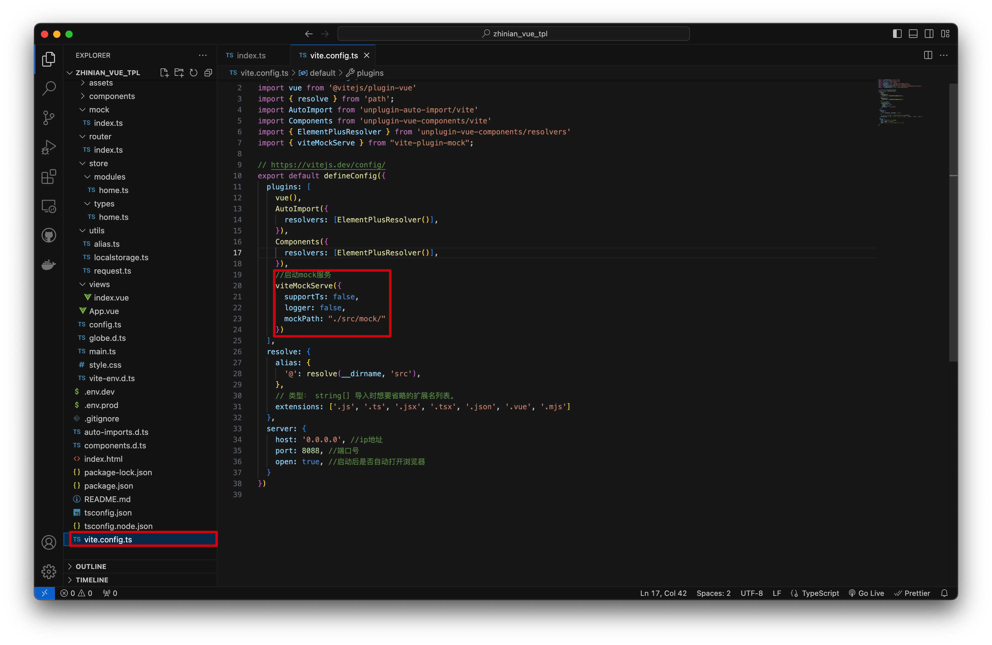Go back in navigation history
Viewport: 992px width, 645px height.
308,34
